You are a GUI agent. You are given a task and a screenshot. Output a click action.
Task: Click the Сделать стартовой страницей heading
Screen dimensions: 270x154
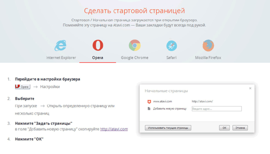click(x=135, y=11)
